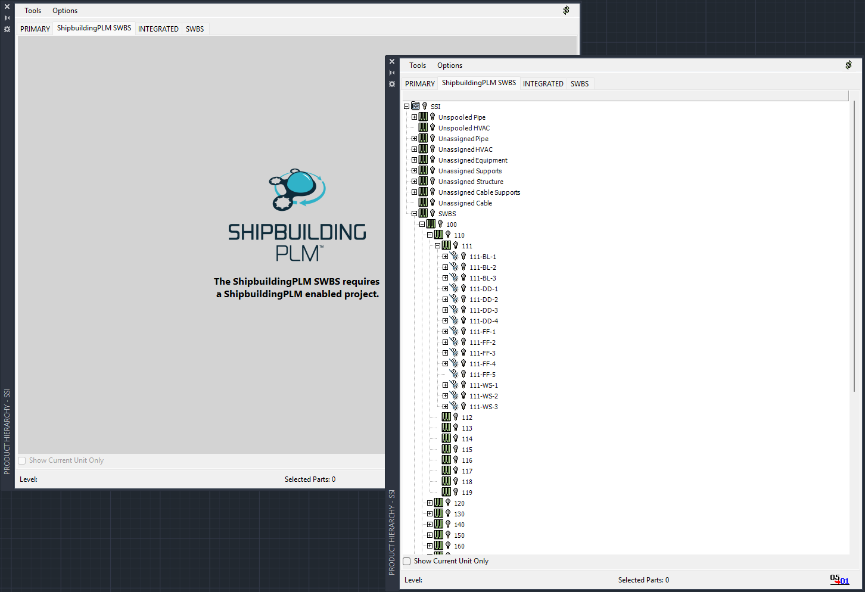Open the Tools menu in the right palette

pos(417,66)
